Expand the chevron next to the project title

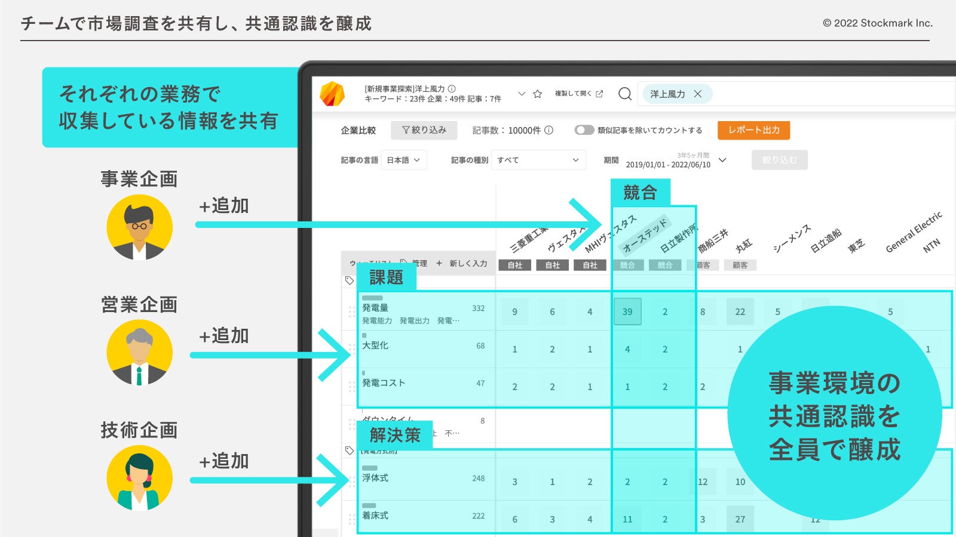(x=522, y=94)
